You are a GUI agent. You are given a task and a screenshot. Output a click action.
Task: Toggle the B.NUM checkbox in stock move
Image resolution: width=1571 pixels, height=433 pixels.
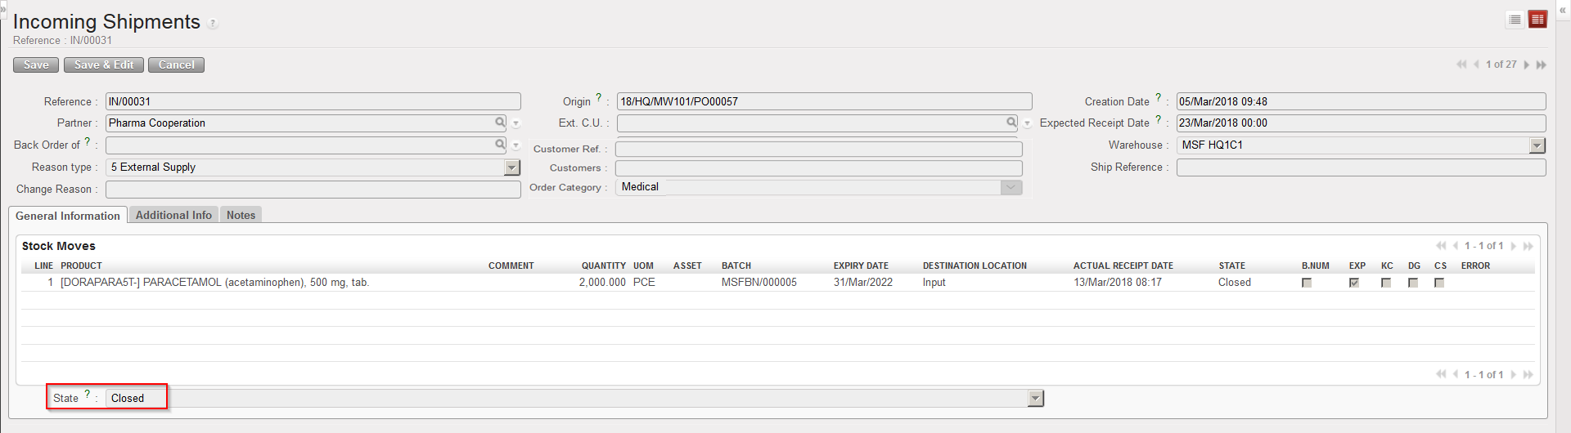1307,283
